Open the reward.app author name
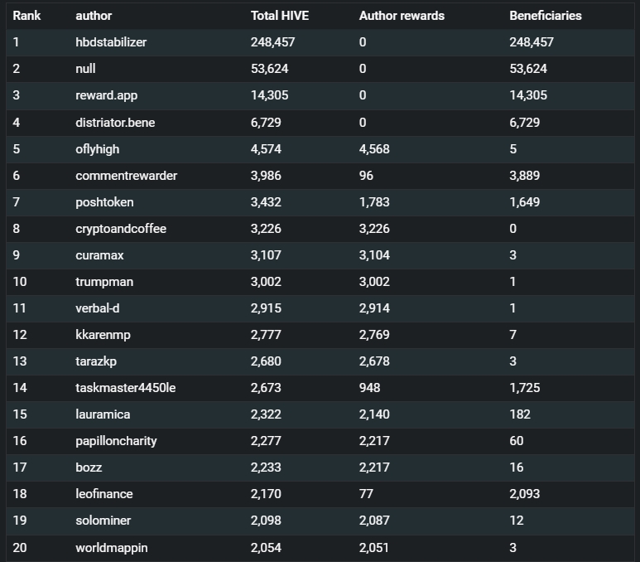This screenshot has height=562, width=640. pyautogui.click(x=107, y=95)
